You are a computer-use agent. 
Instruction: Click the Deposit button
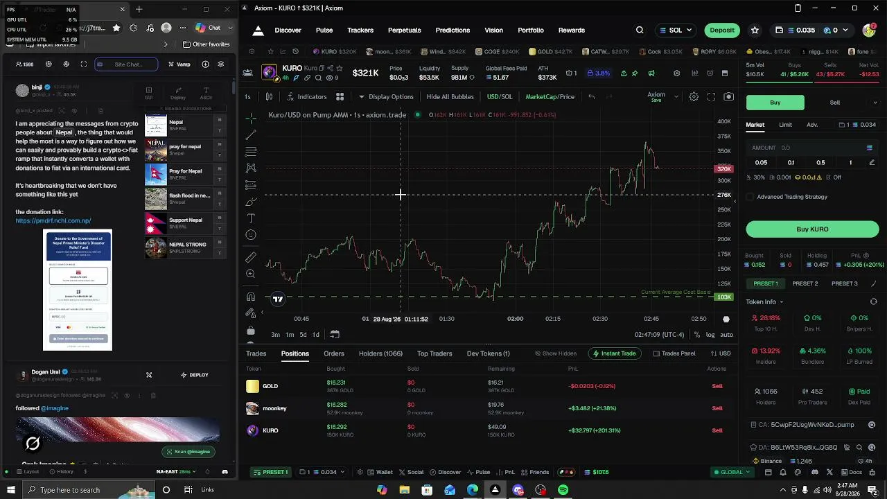coord(722,30)
